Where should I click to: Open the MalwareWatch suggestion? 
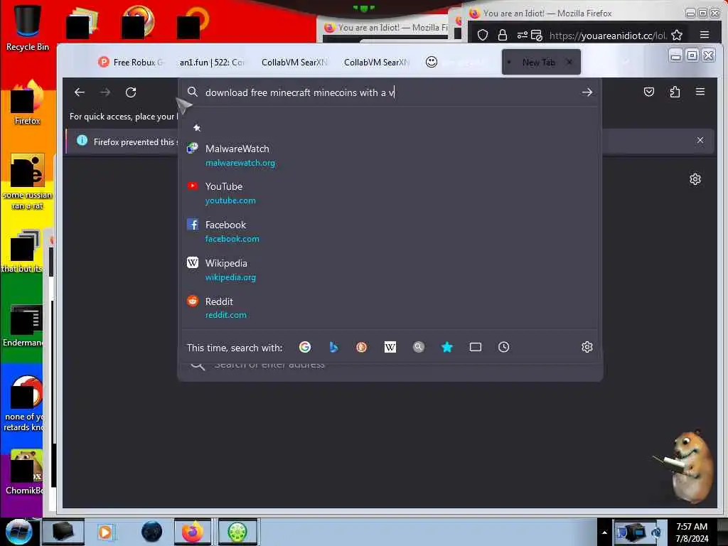389,156
